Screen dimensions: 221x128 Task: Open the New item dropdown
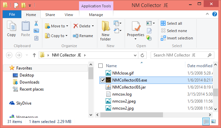click(118, 23)
